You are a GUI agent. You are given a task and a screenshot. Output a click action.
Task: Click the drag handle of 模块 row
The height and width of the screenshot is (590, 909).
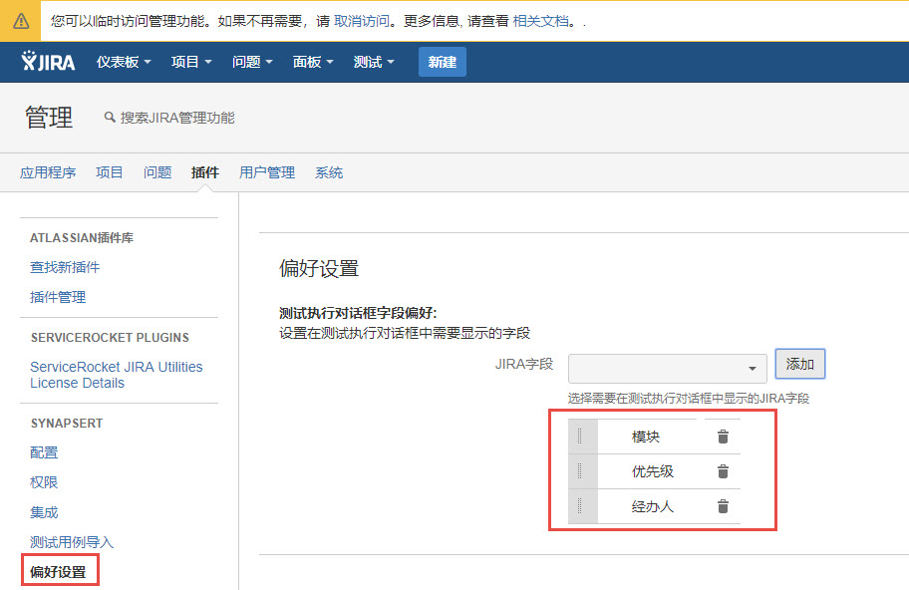580,437
